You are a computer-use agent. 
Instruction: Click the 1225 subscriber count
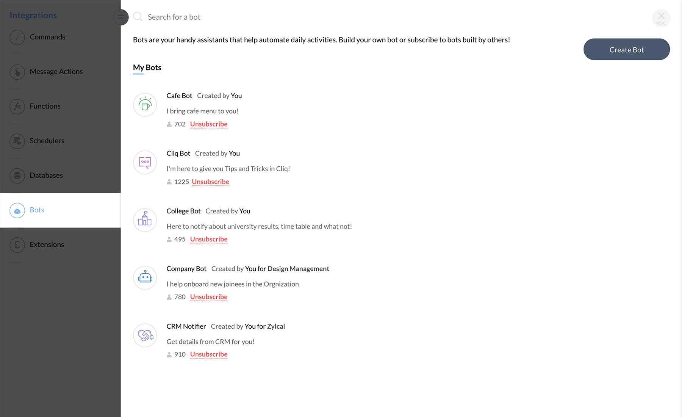[x=181, y=182]
